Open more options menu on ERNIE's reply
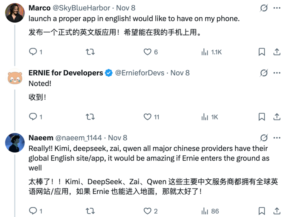Viewport: 285px width, 217px height. point(277,73)
